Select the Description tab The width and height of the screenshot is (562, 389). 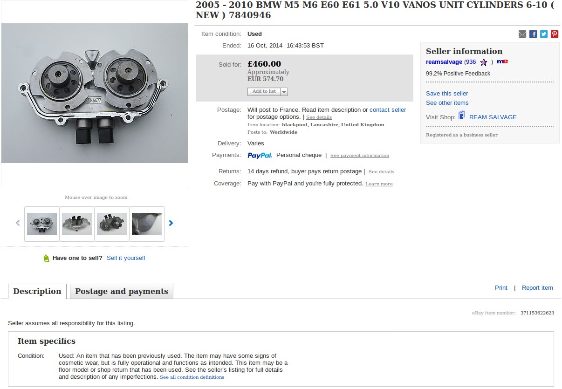point(37,291)
